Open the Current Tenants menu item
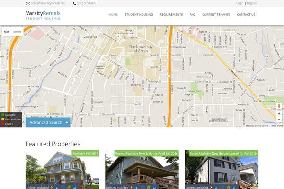 click(x=216, y=15)
